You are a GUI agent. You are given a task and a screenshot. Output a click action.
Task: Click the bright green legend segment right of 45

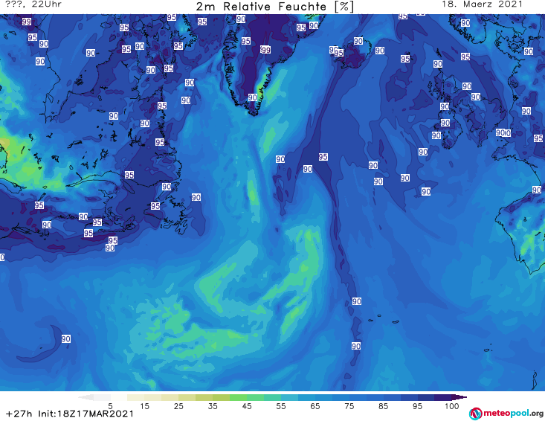point(255,397)
